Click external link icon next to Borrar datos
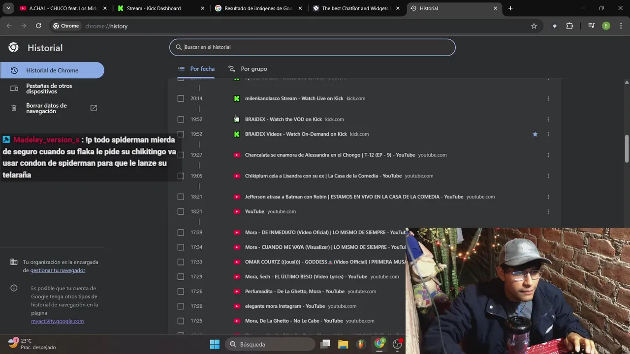Viewport: 630px width, 354px height. pyautogui.click(x=94, y=108)
